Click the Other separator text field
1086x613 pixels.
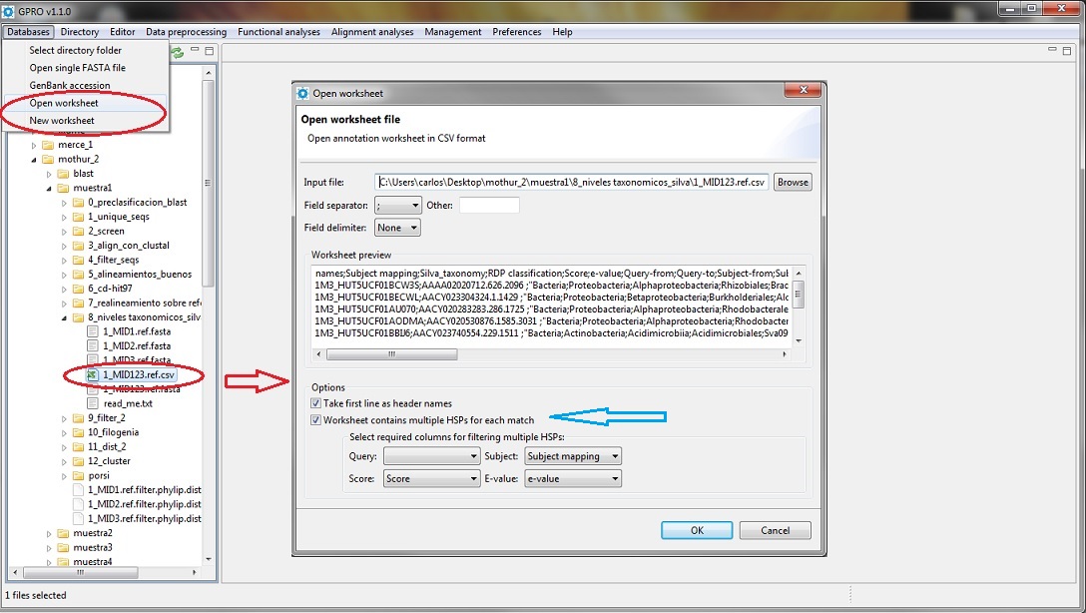[x=489, y=206]
